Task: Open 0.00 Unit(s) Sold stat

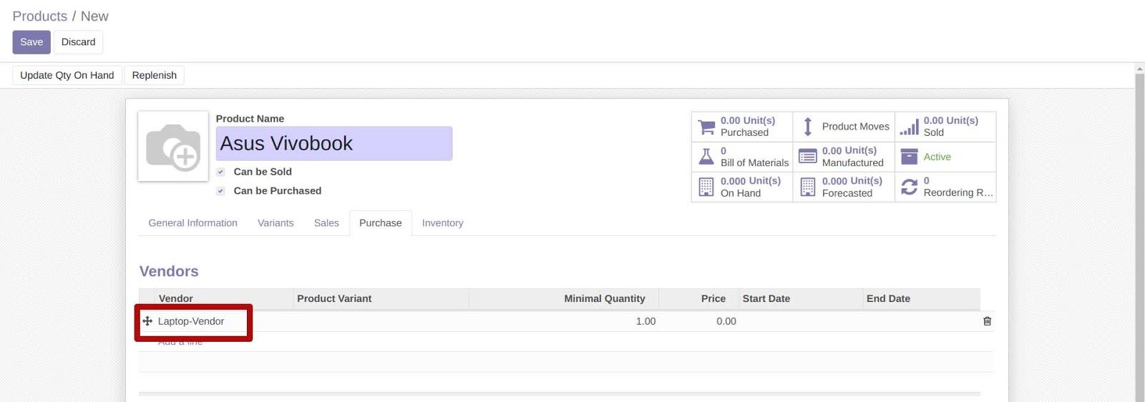Action: 945,127
